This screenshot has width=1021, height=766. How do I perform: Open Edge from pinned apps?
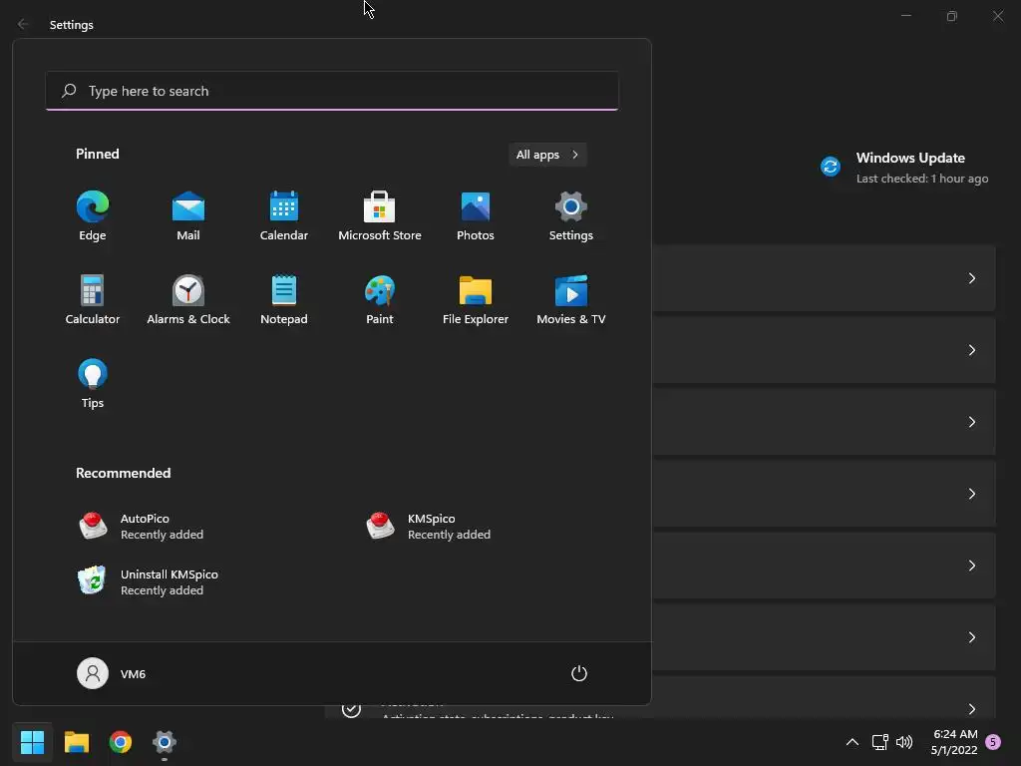93,216
